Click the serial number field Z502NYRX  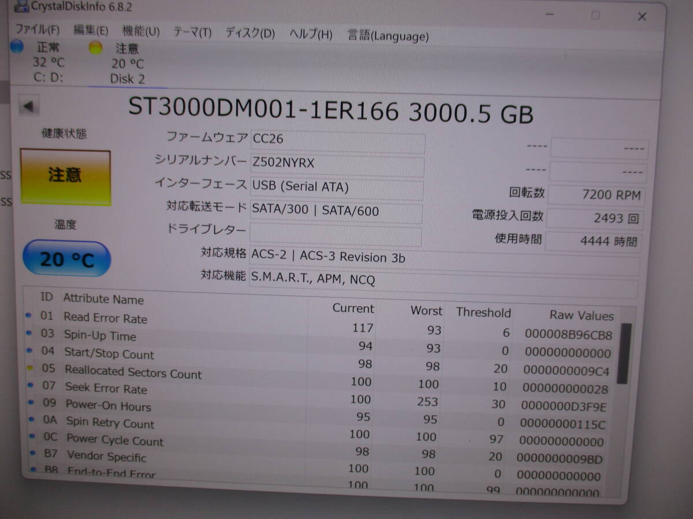click(x=337, y=165)
